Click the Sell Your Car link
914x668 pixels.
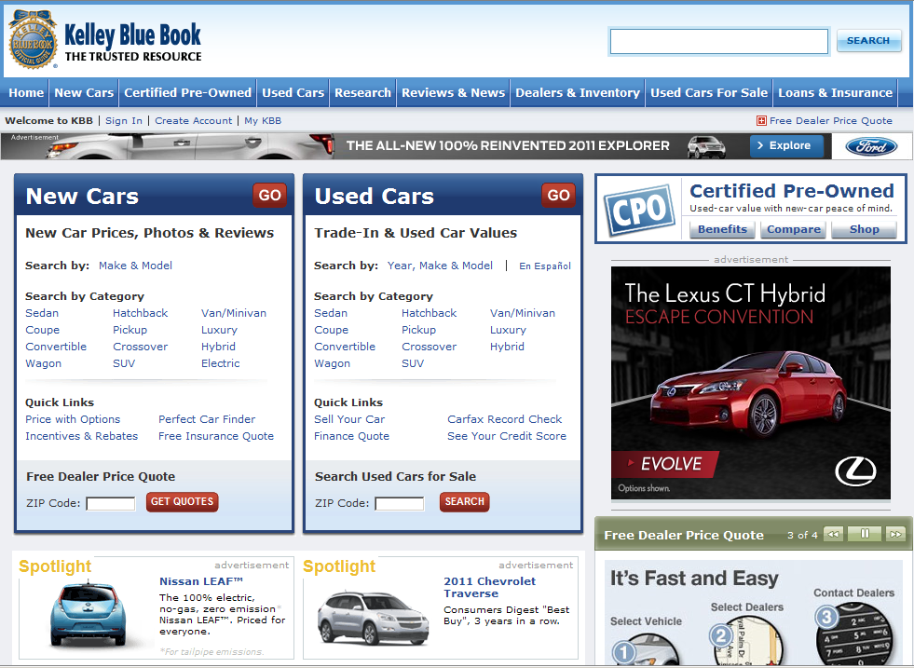tap(349, 419)
